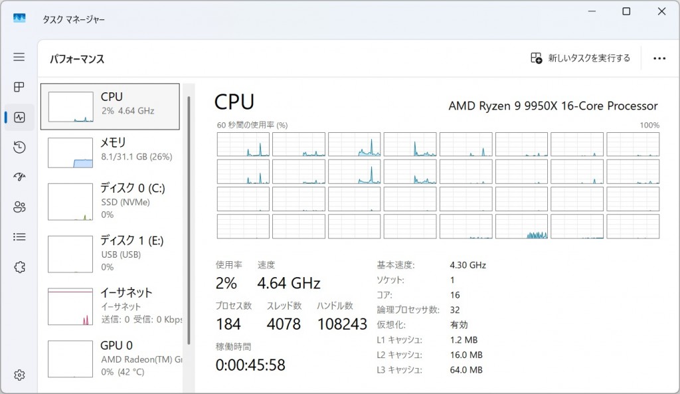The image size is (680, 394).
Task: Click the Task Manager app icon
Action: pyautogui.click(x=19, y=19)
